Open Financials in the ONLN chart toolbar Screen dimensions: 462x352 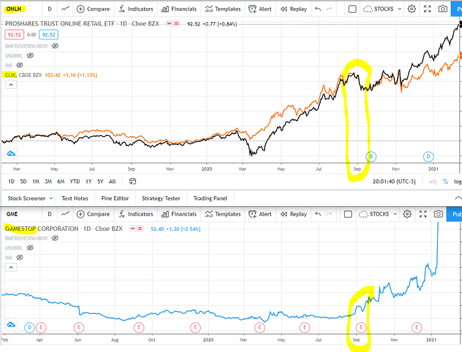(179, 9)
